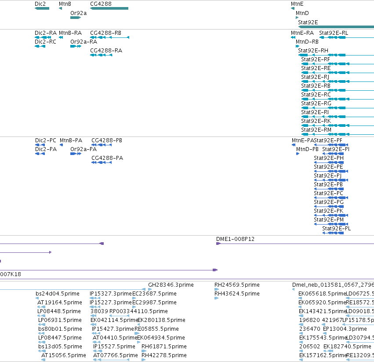
Task: Click the CG4288 gene label
Action: pyautogui.click(x=101, y=4)
